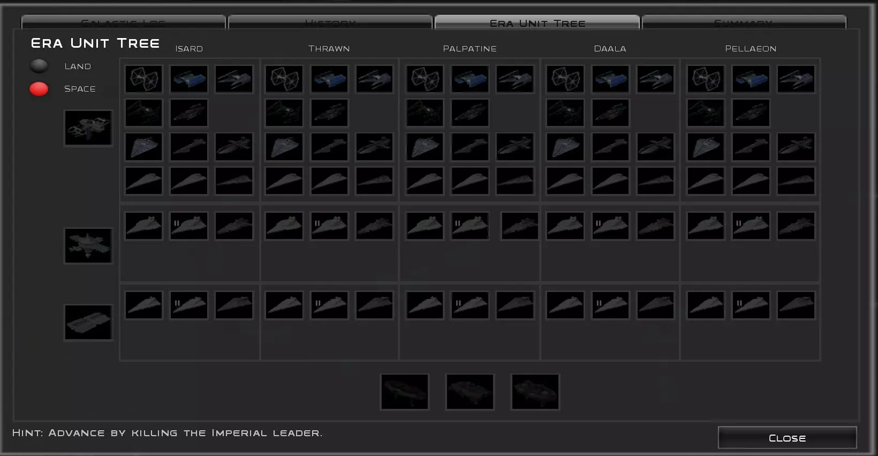The width and height of the screenshot is (878, 456).
Task: Click the first Star Destroyer in Isard's fourth row
Action: coord(143,181)
